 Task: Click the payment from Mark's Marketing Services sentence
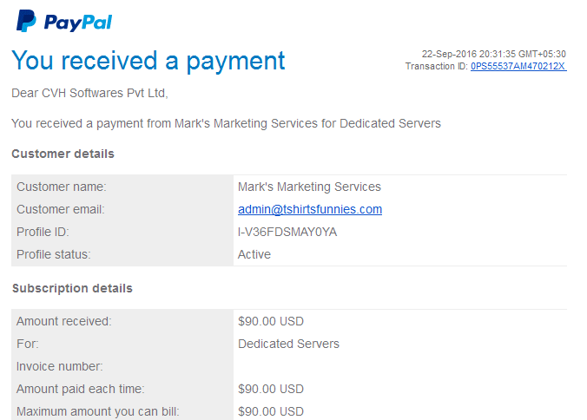click(226, 123)
